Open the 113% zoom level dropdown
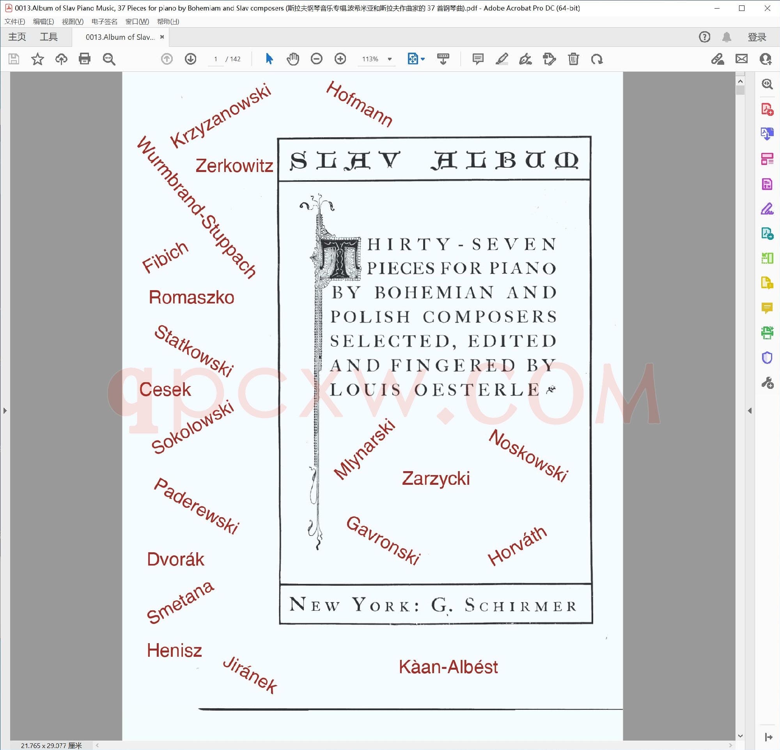 pyautogui.click(x=390, y=59)
